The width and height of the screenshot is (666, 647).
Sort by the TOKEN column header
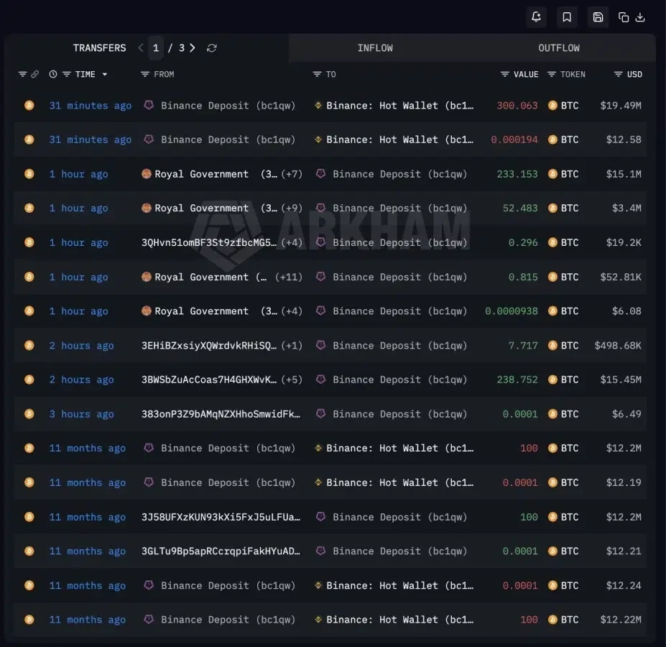[573, 74]
